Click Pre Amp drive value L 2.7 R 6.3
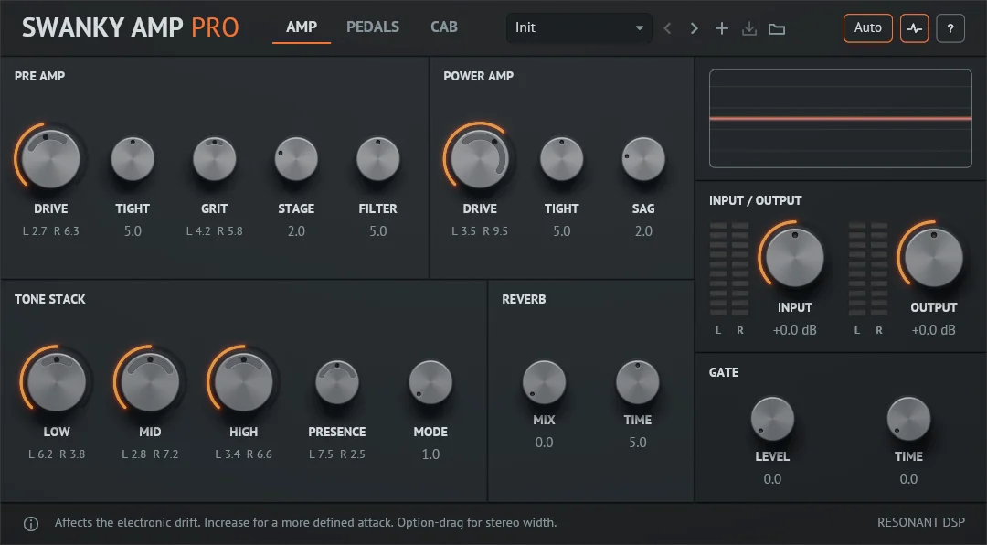Viewport: 987px width, 545px height. 51,231
